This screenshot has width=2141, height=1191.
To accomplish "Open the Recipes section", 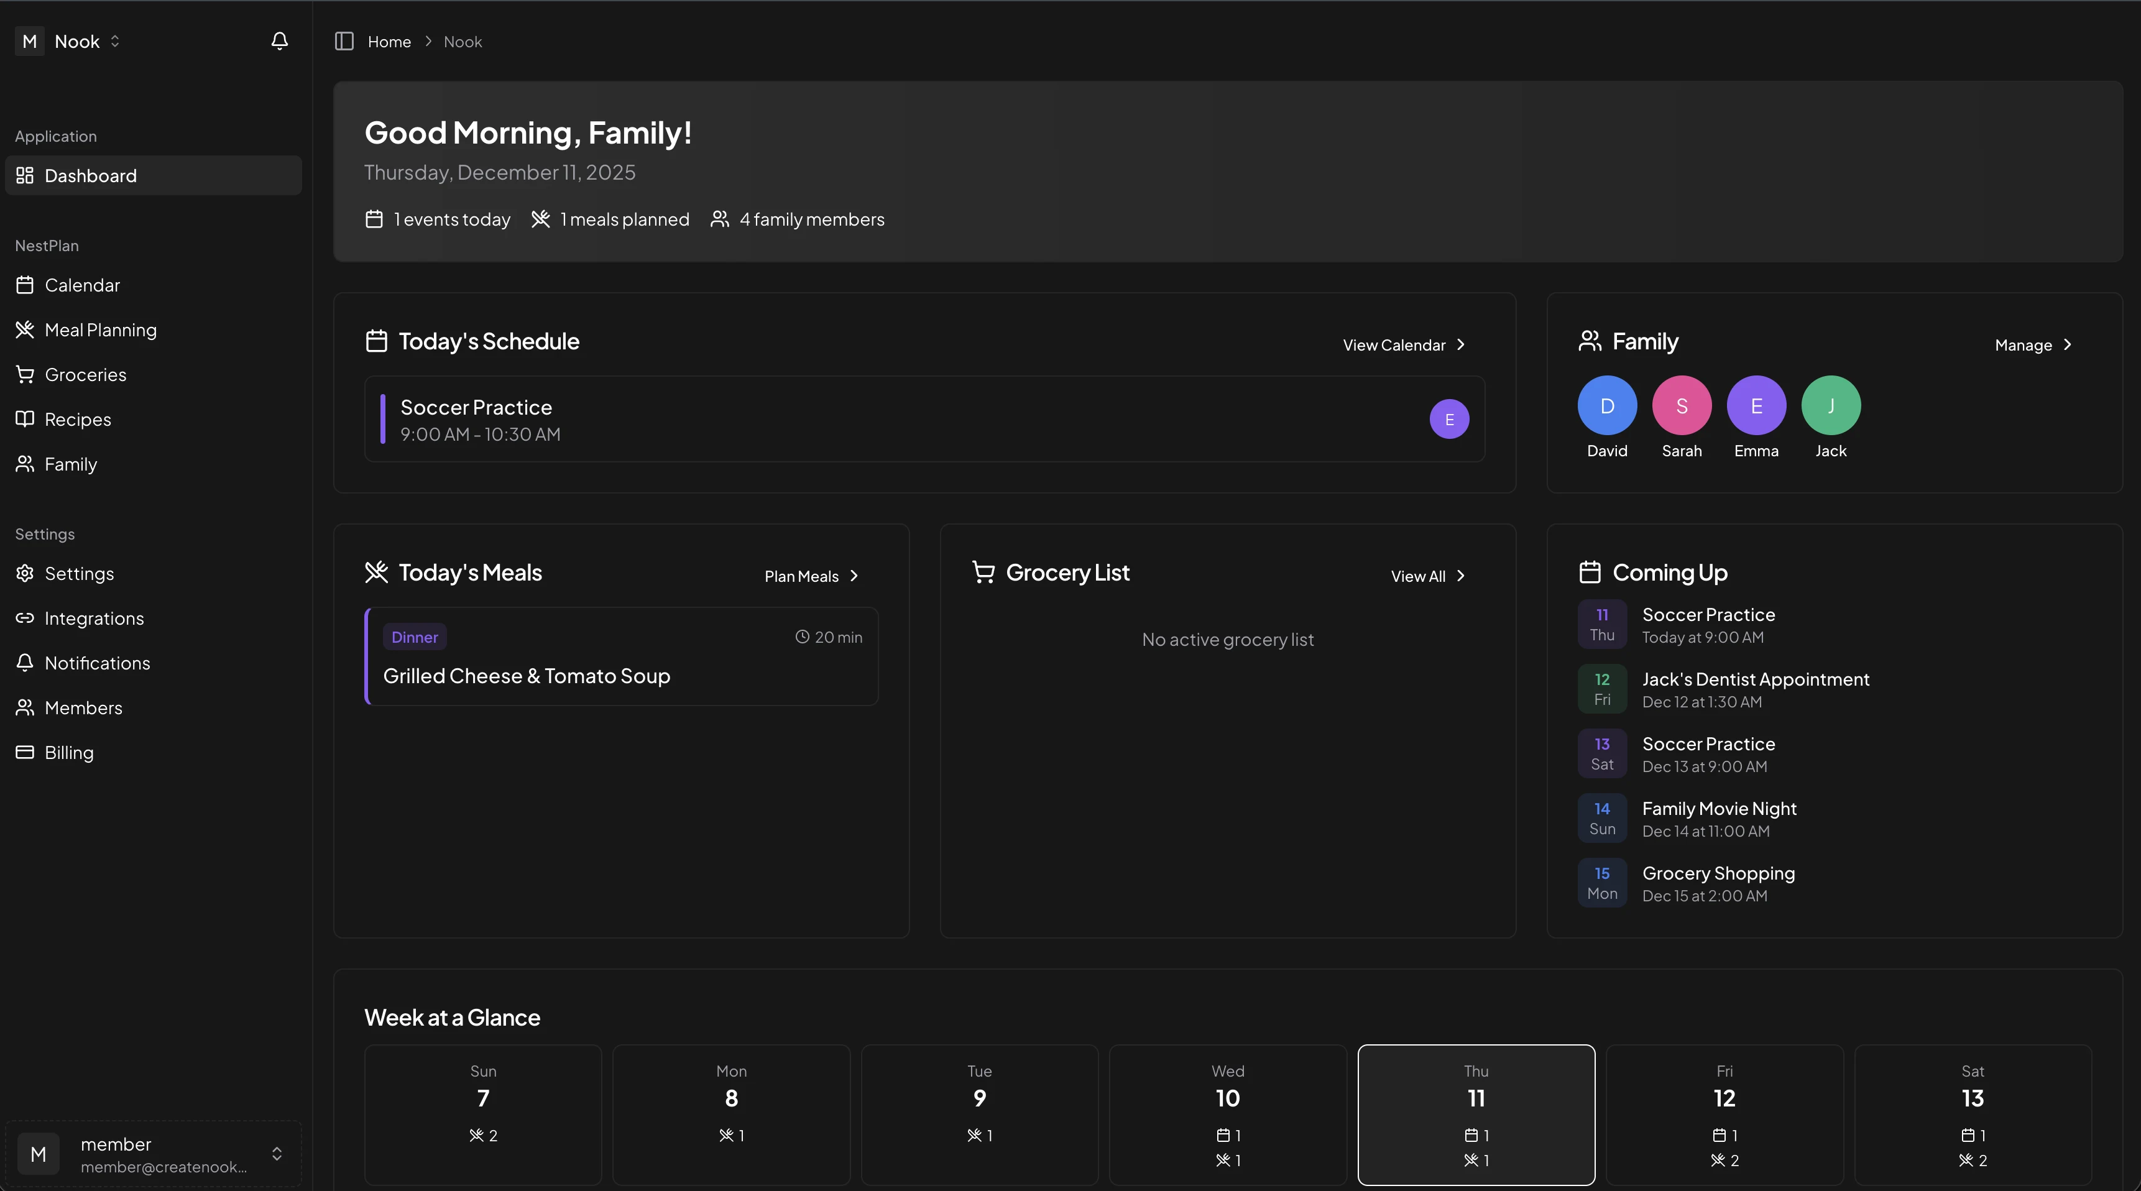I will 79,419.
